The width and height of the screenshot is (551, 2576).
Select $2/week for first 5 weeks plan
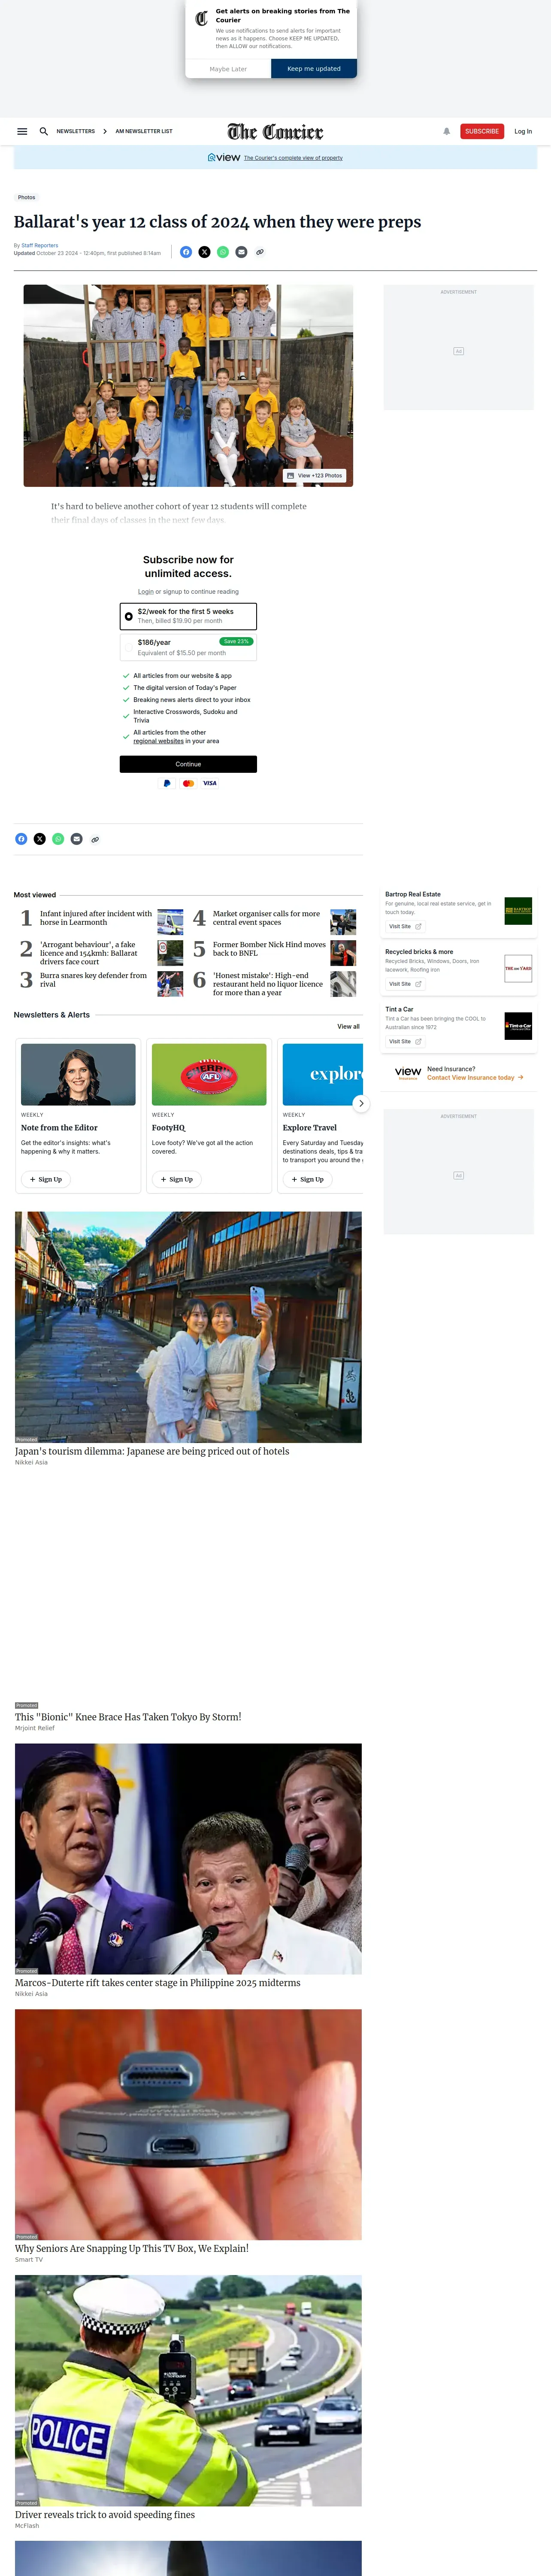click(x=188, y=616)
